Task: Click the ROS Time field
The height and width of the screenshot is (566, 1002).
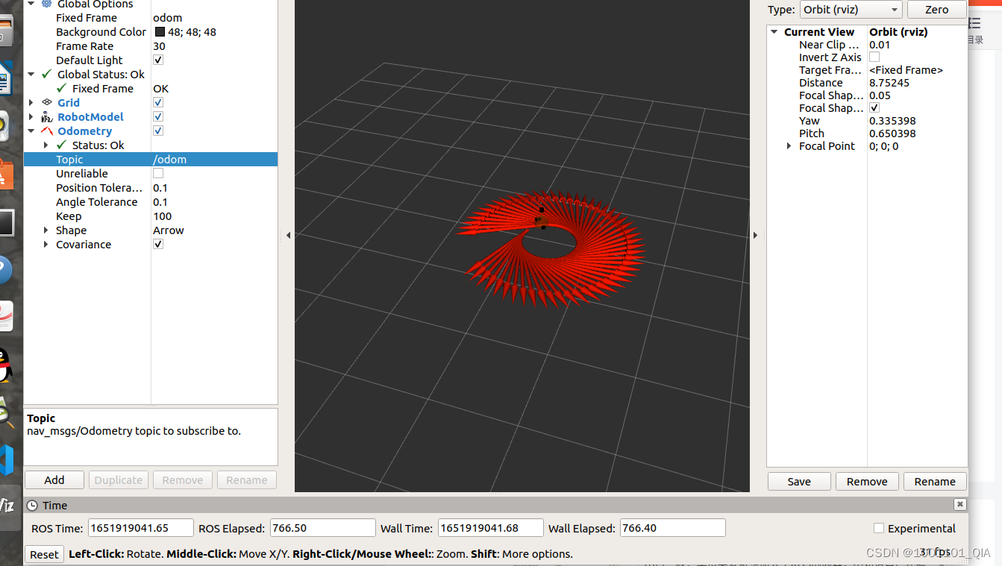Action: (x=141, y=528)
